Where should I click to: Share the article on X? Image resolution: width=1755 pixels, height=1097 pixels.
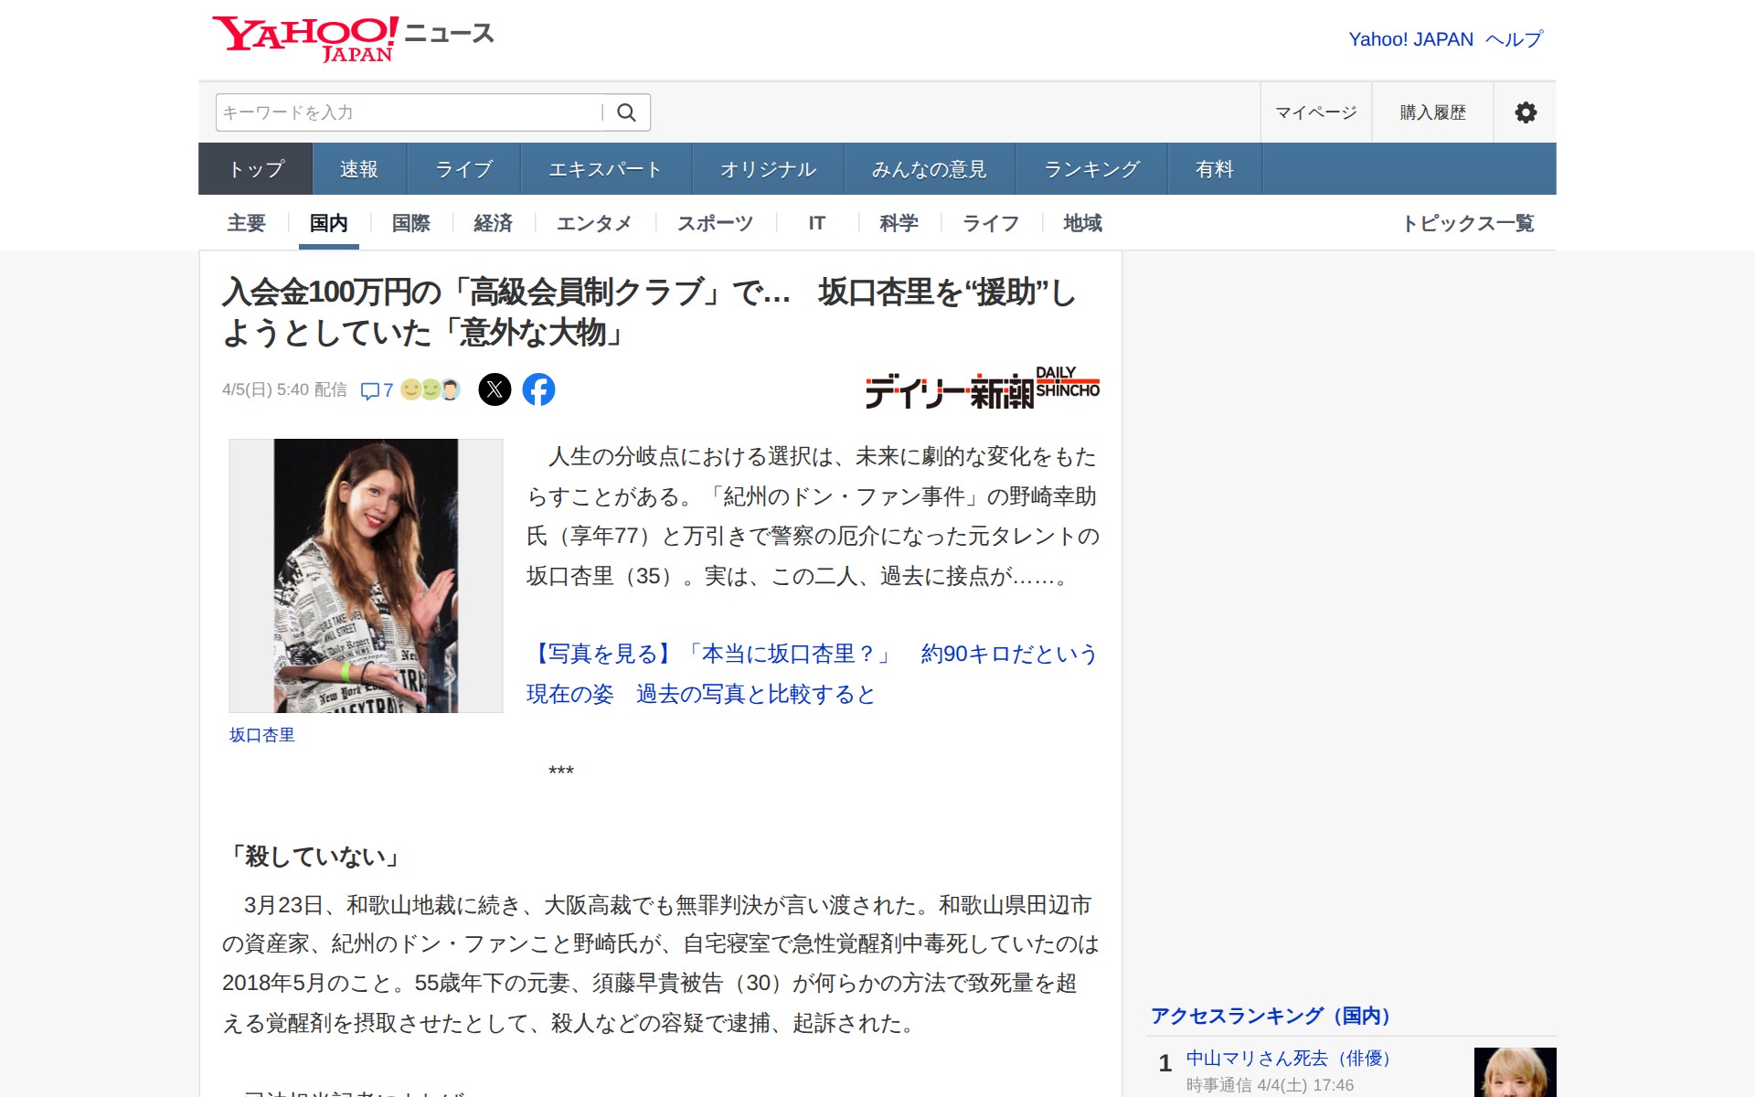pos(495,389)
